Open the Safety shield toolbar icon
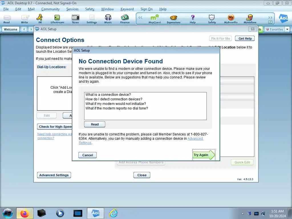292x219 pixels. coord(212,19)
